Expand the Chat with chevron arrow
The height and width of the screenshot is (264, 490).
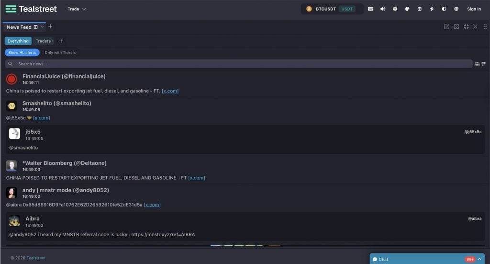[x=479, y=259]
